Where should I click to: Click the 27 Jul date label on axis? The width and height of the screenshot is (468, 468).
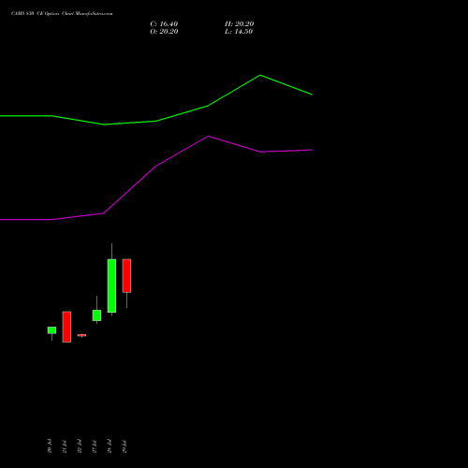tap(95, 446)
